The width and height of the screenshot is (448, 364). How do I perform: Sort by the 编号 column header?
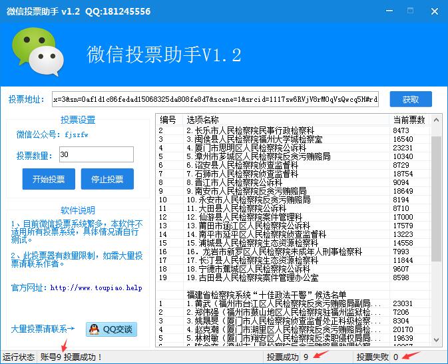tap(168, 120)
